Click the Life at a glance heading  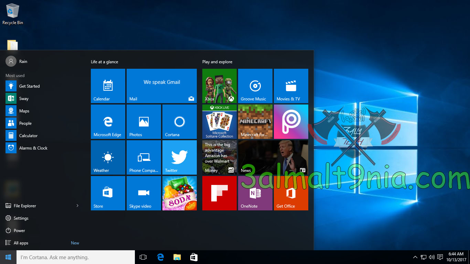104,62
